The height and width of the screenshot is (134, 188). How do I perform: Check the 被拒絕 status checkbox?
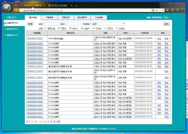(x=117, y=28)
